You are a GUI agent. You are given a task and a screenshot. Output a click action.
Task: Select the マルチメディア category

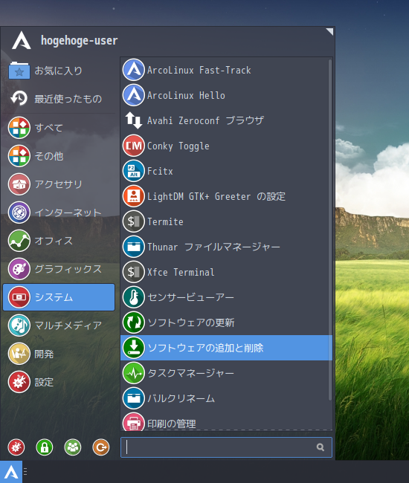click(59, 325)
